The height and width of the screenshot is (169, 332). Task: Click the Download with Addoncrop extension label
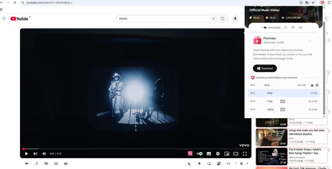[x=277, y=78]
